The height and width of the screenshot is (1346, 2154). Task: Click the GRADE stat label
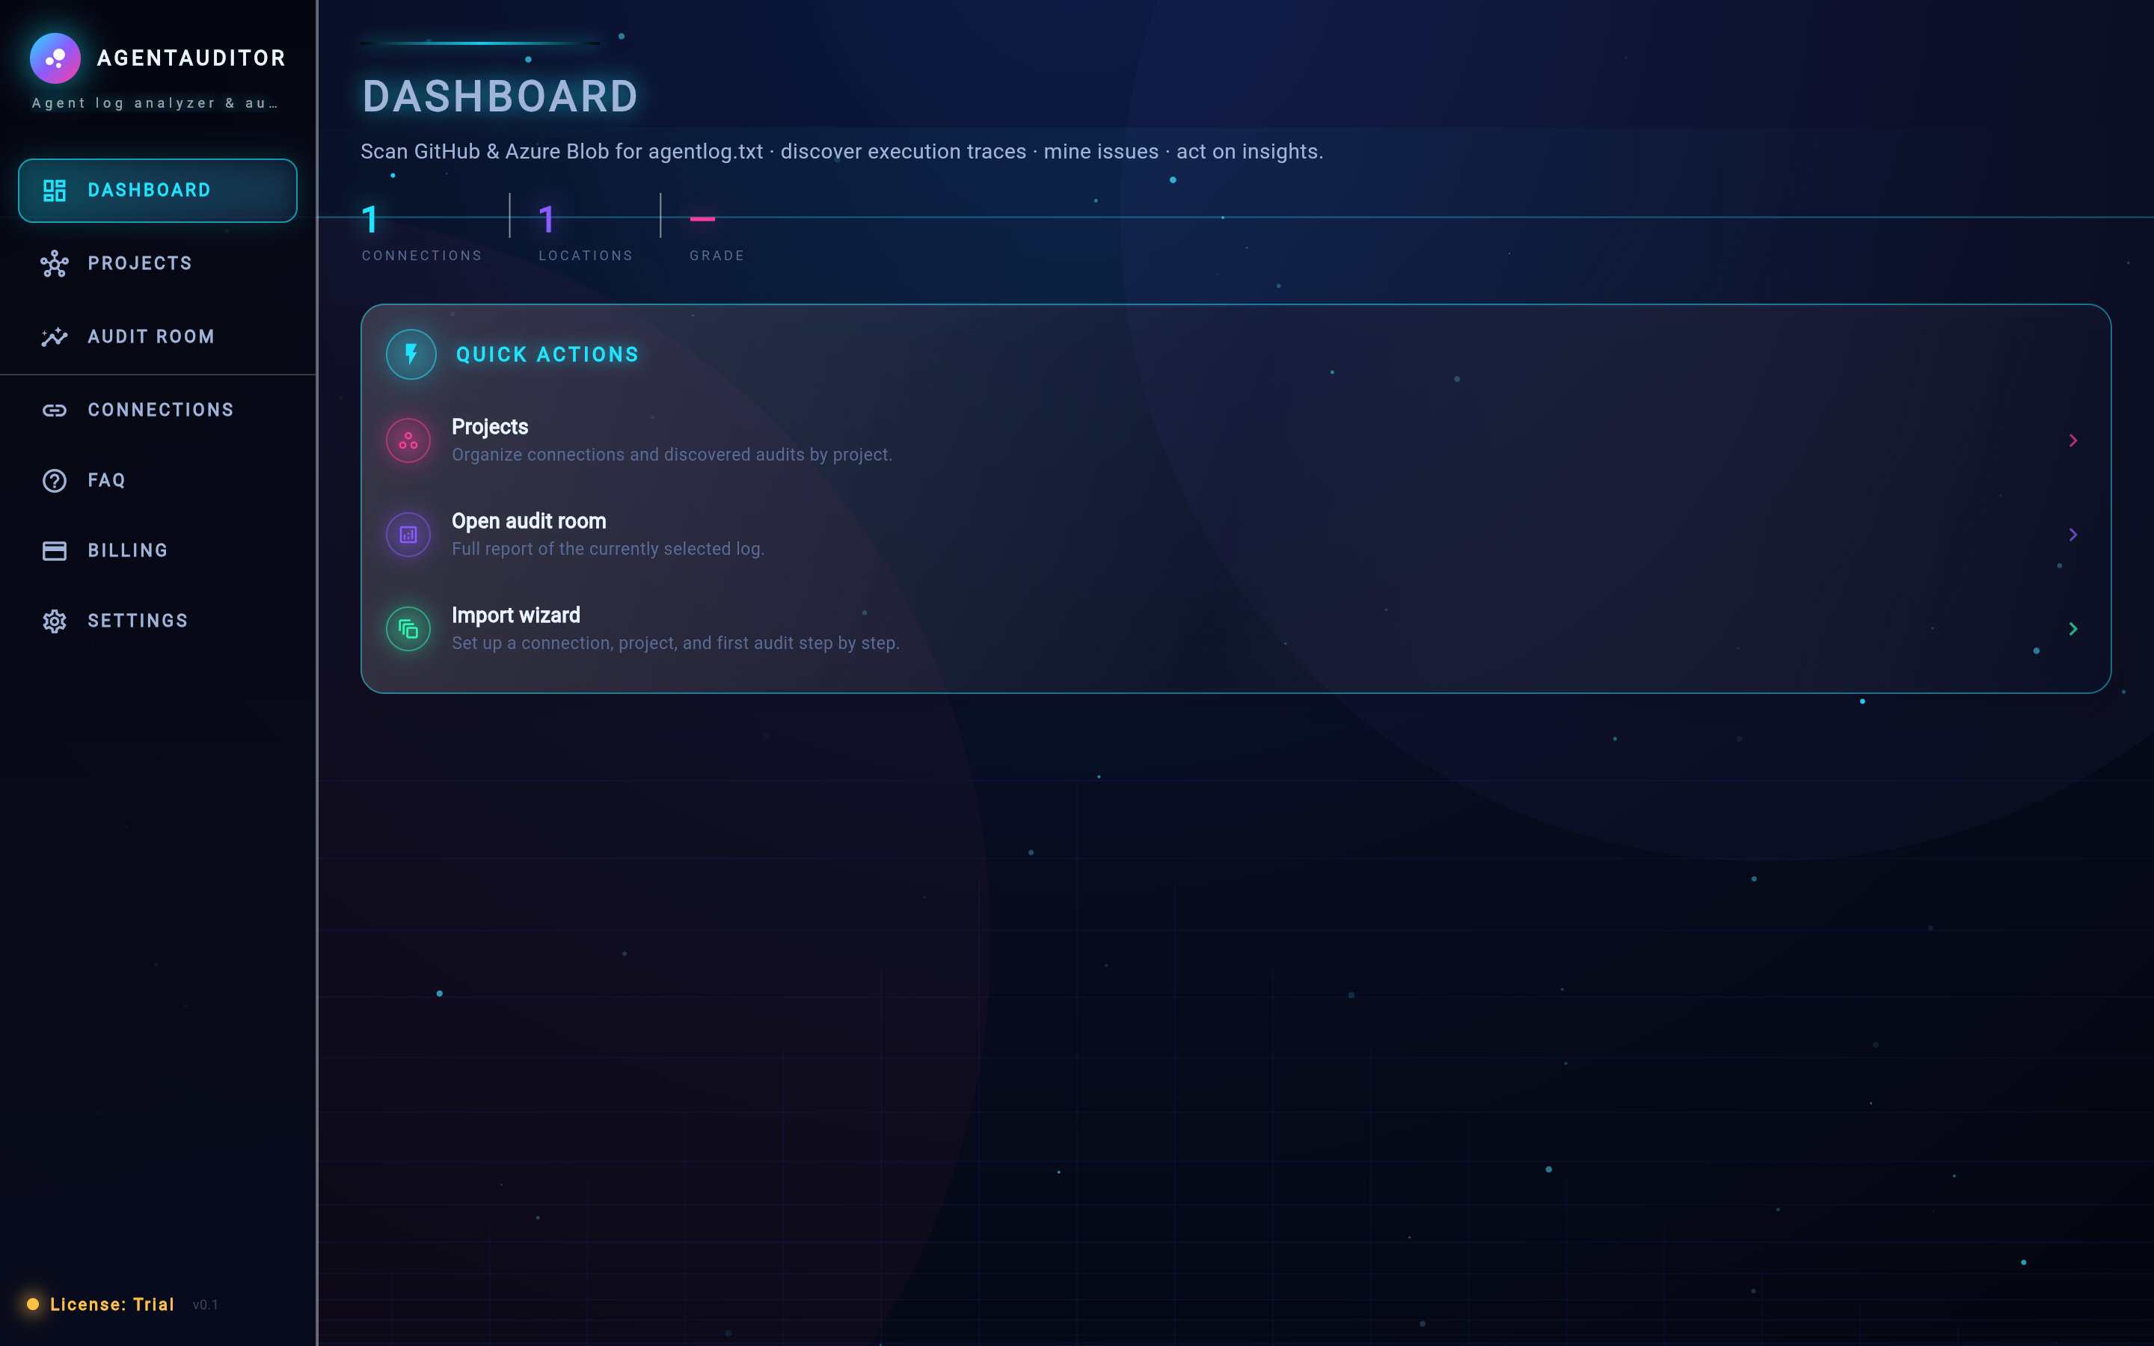(x=717, y=256)
